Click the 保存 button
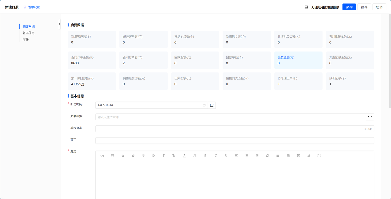Viewport: 391px width, 199px height. point(349,7)
